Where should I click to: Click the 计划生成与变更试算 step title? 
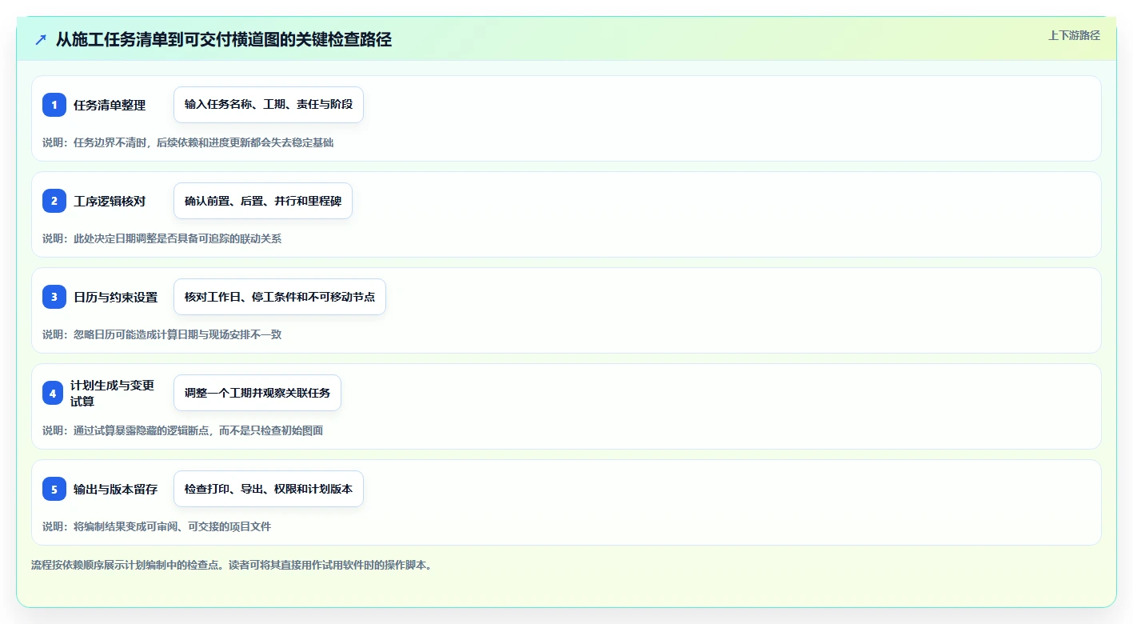pyautogui.click(x=112, y=393)
